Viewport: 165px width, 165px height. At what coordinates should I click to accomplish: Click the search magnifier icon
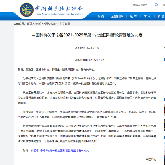[156, 5]
